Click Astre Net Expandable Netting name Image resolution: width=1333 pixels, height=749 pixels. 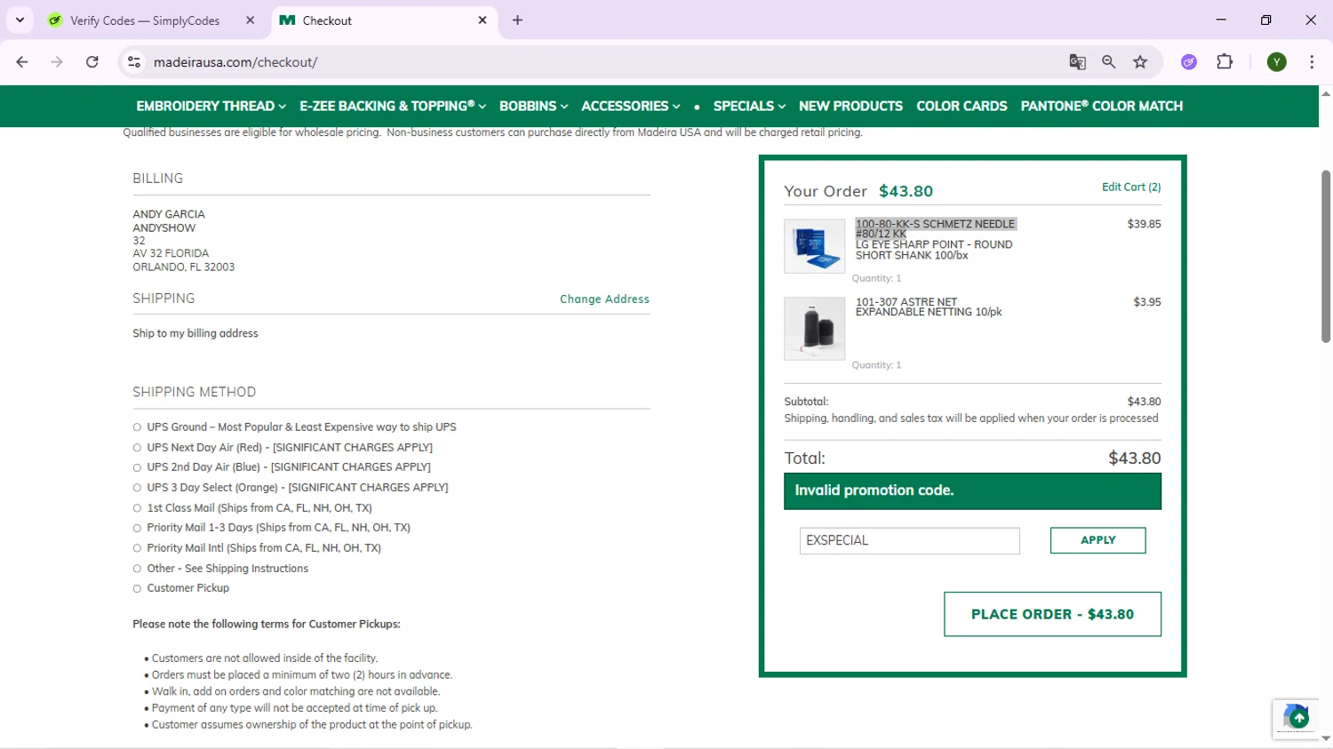929,307
